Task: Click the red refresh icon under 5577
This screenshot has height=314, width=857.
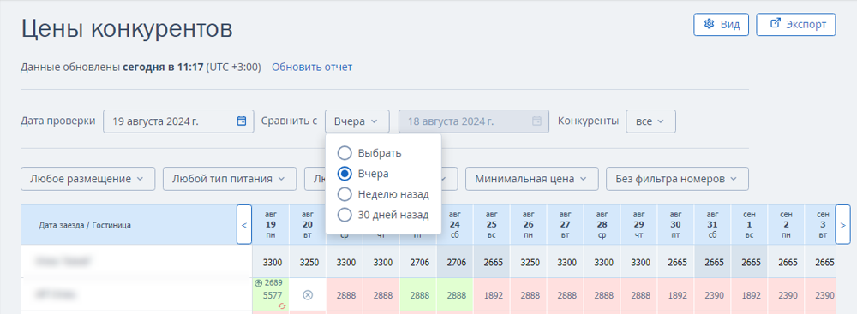Action: [x=283, y=305]
